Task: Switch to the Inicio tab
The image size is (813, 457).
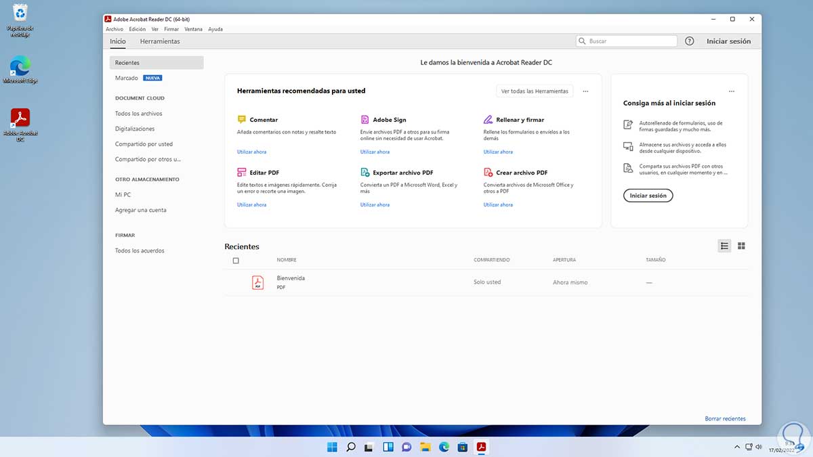Action: [x=118, y=41]
